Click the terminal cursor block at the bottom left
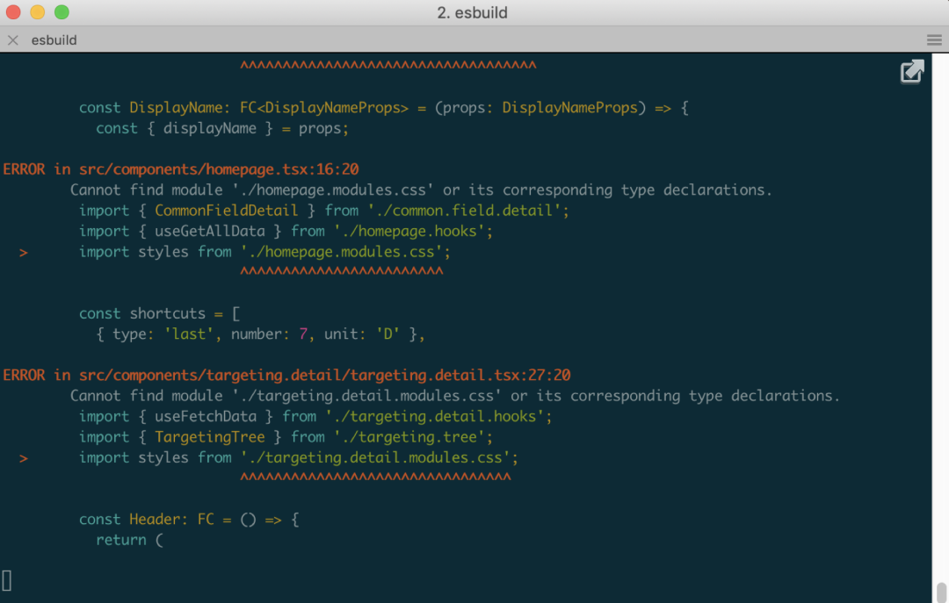The image size is (949, 603). tap(7, 580)
